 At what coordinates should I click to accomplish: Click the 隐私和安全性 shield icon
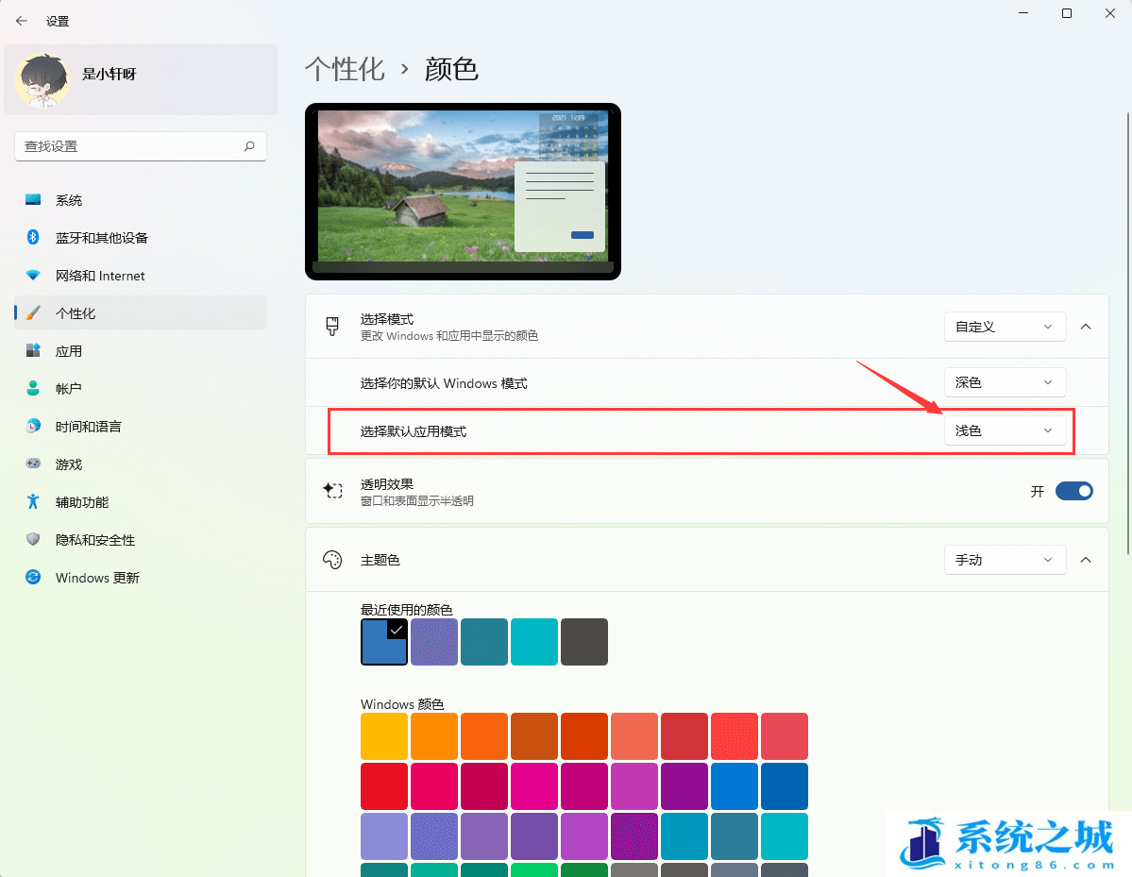pyautogui.click(x=33, y=539)
